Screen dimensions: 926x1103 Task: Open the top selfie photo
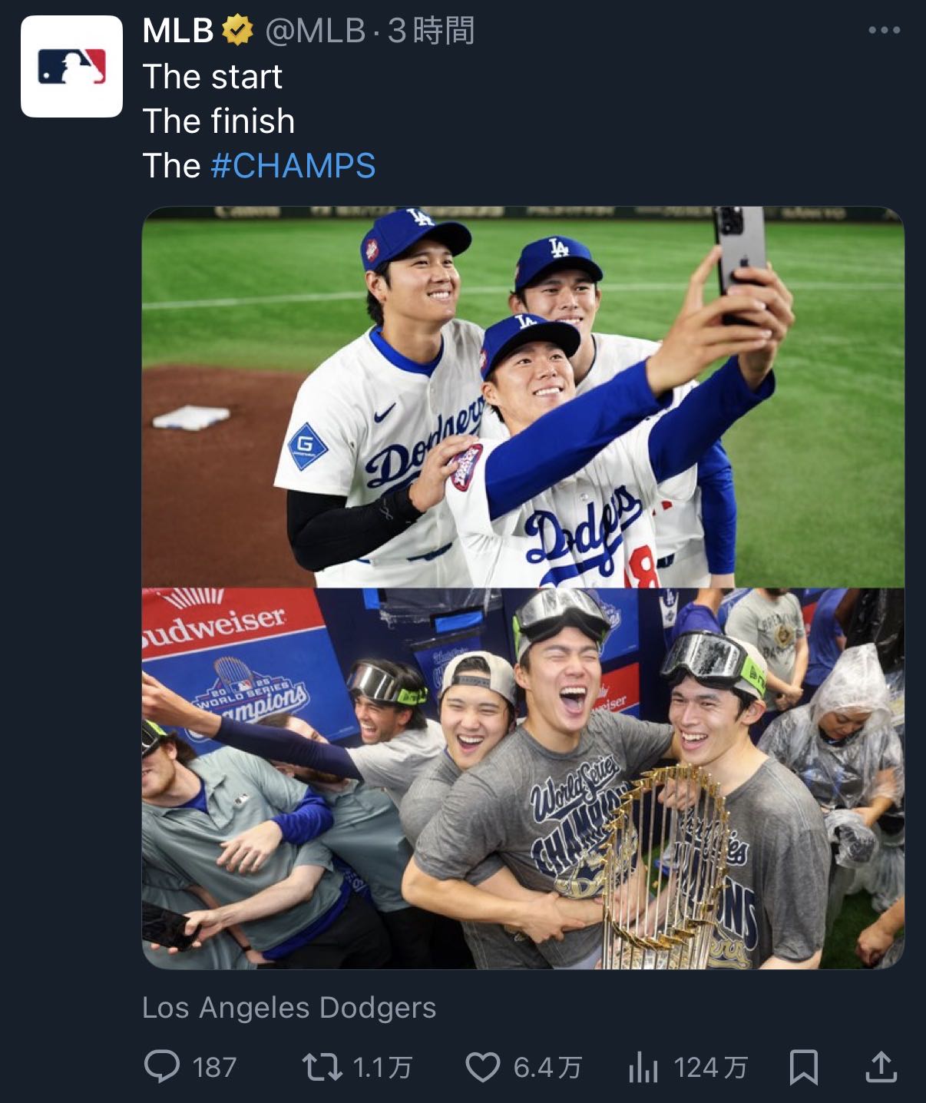[x=523, y=397]
